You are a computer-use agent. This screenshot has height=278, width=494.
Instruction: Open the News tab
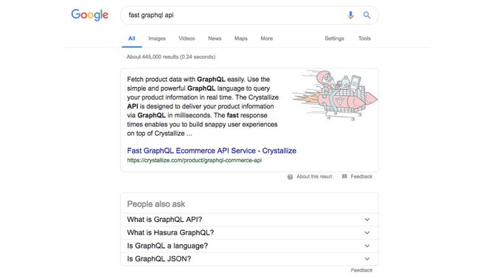[215, 38]
